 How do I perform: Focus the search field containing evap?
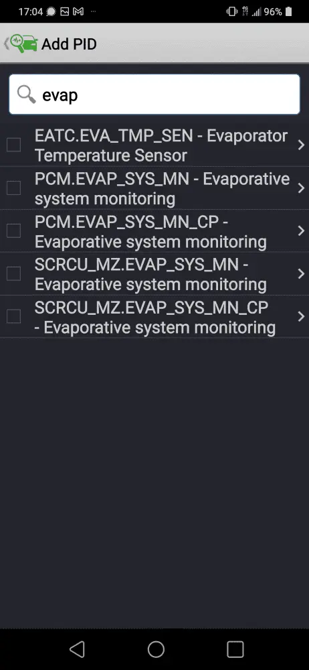click(x=154, y=94)
